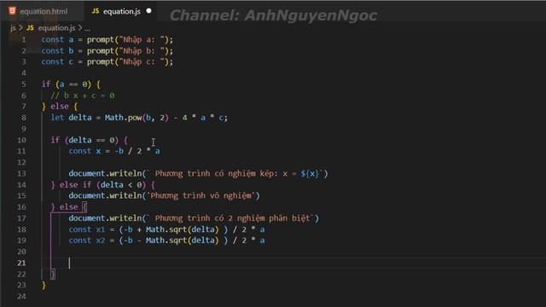Click the '${x}' template expression
The width and height of the screenshot is (546, 307).
tap(310, 173)
